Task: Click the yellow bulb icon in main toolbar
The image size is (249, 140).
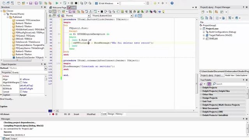Action: (155, 3)
